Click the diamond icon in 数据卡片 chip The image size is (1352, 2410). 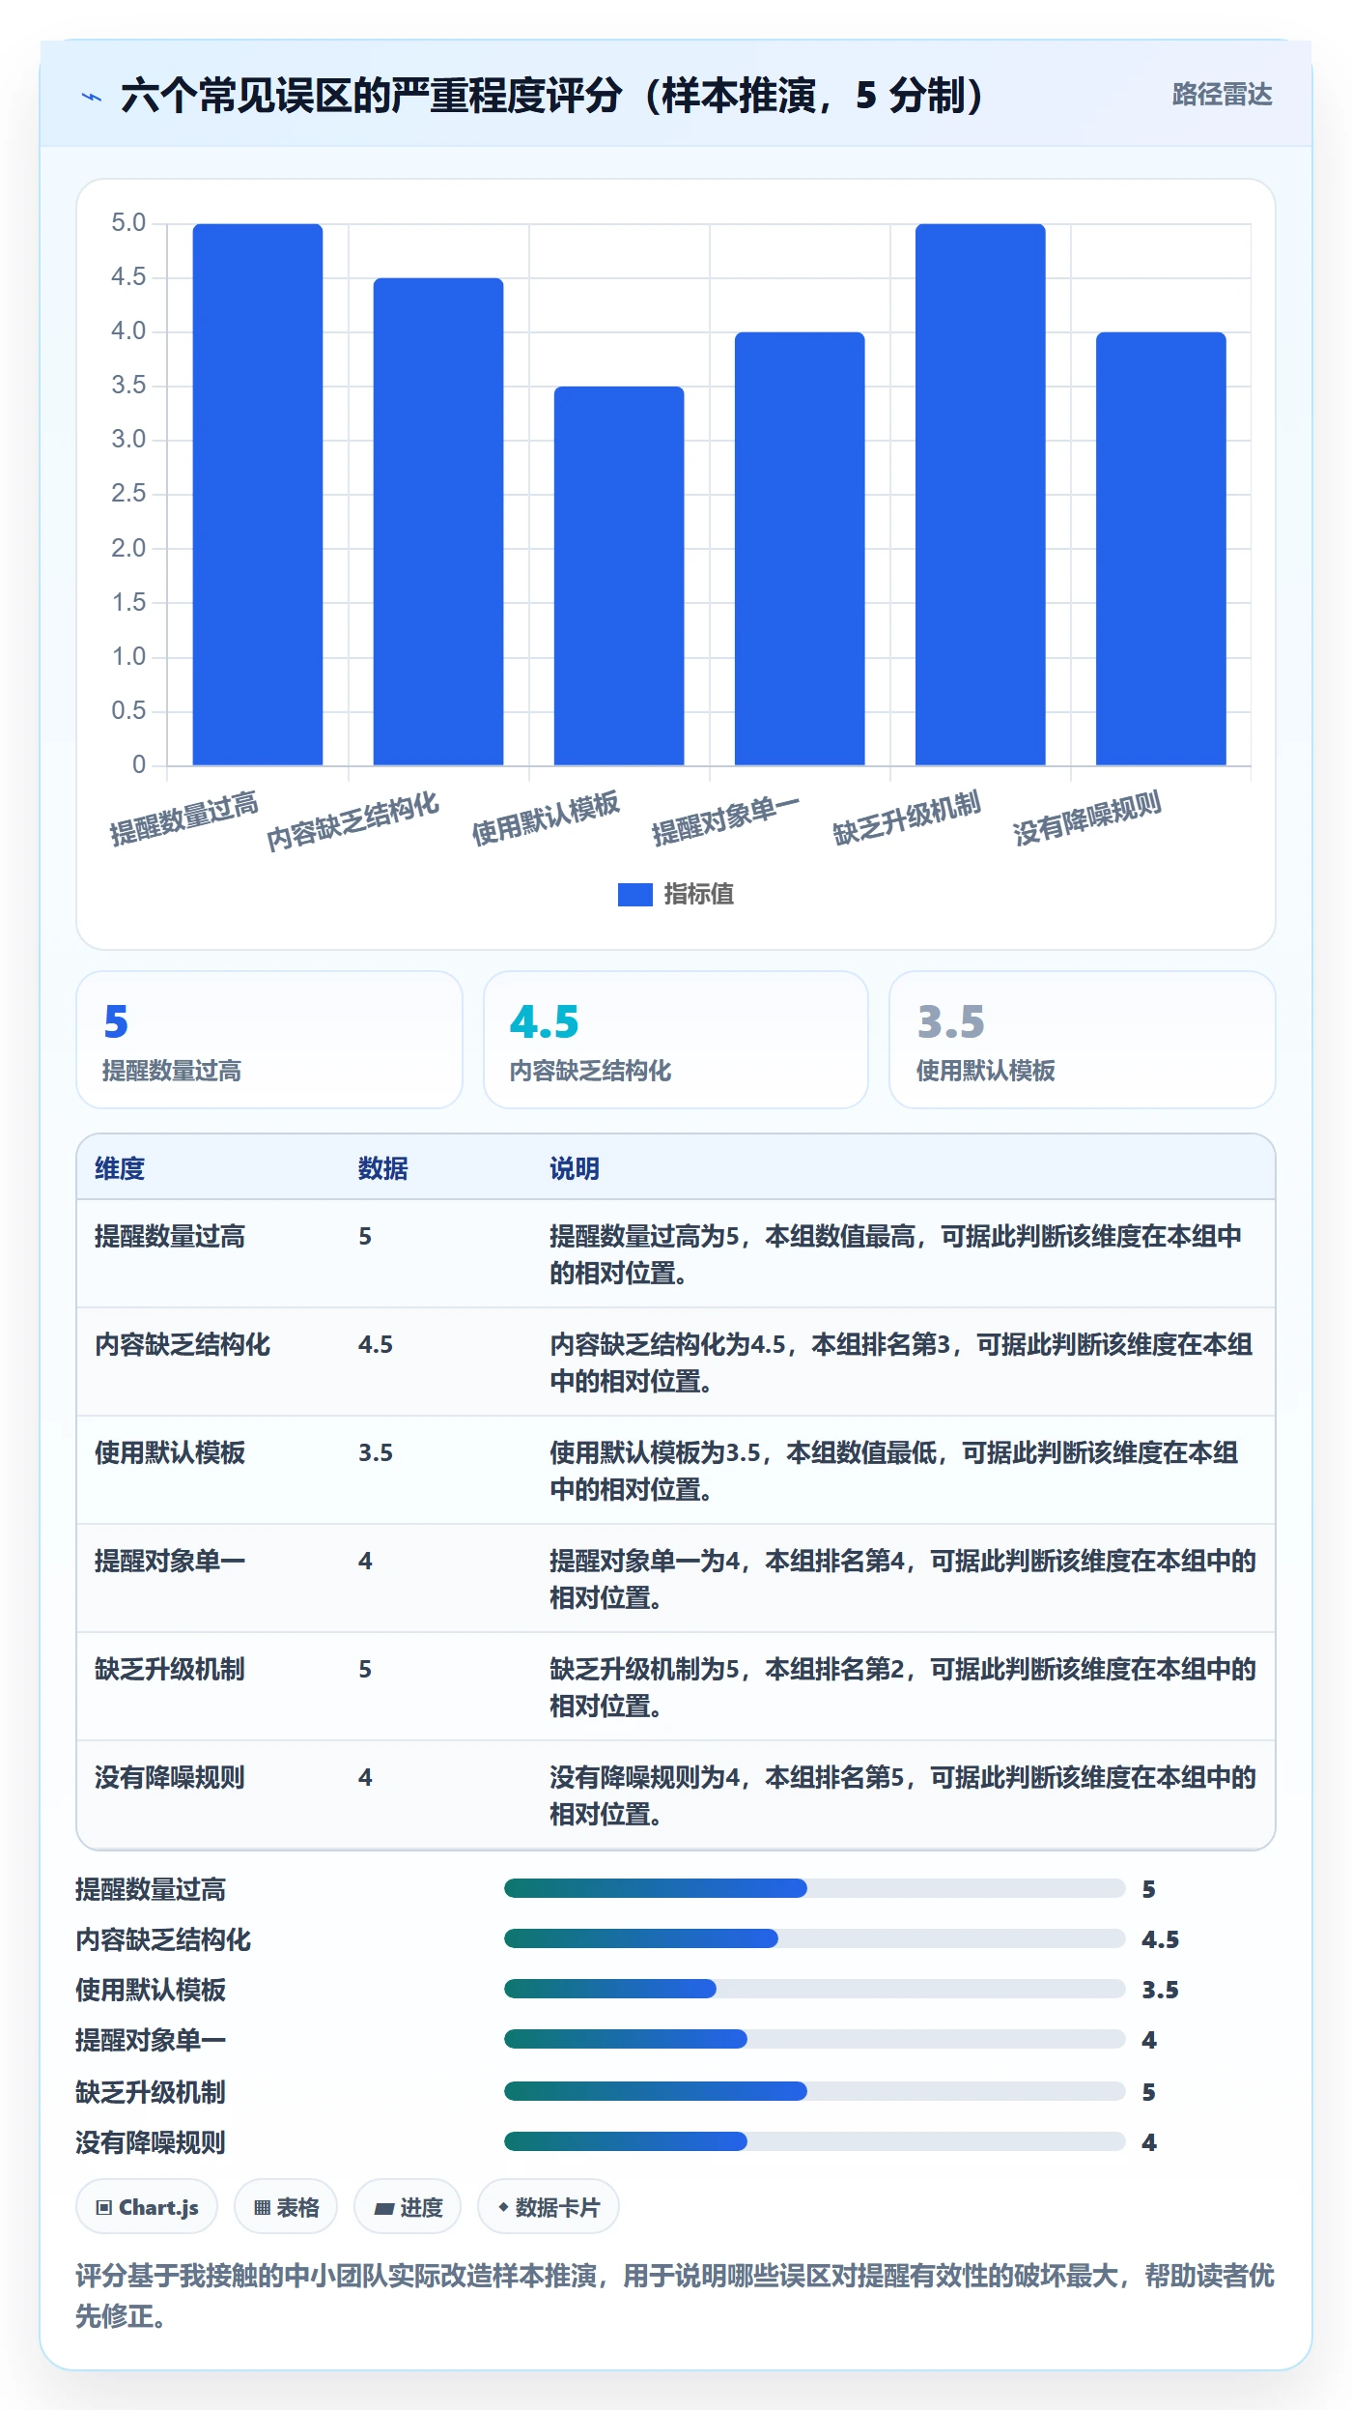[503, 2207]
